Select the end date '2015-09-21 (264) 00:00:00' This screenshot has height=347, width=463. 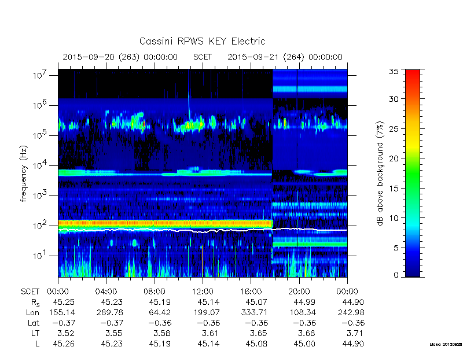[x=285, y=57]
